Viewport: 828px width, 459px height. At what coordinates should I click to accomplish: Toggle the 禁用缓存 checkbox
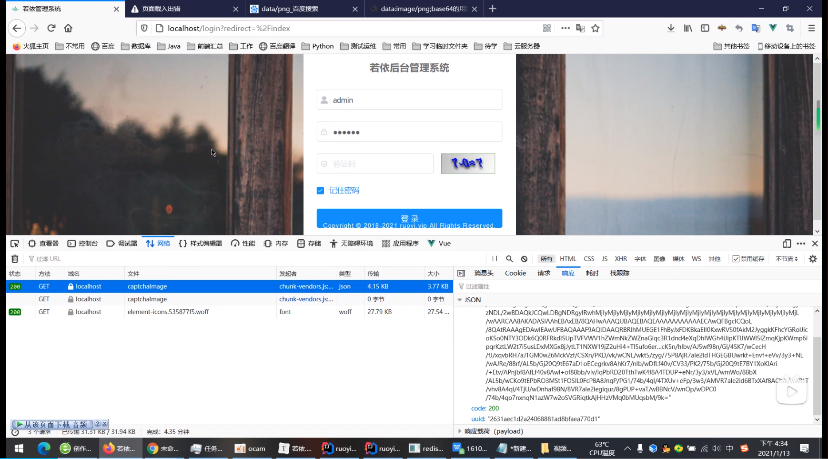pyautogui.click(x=736, y=259)
